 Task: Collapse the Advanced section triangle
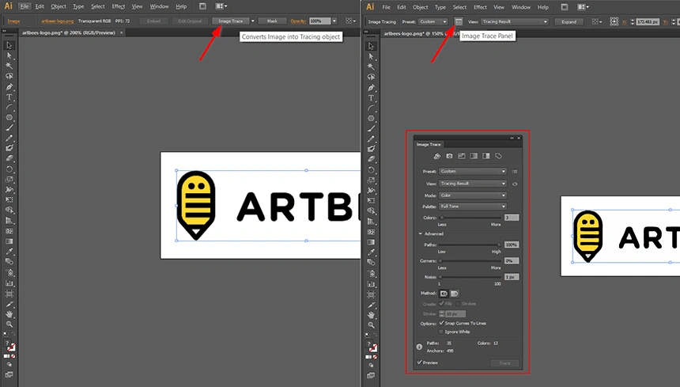[421, 234]
